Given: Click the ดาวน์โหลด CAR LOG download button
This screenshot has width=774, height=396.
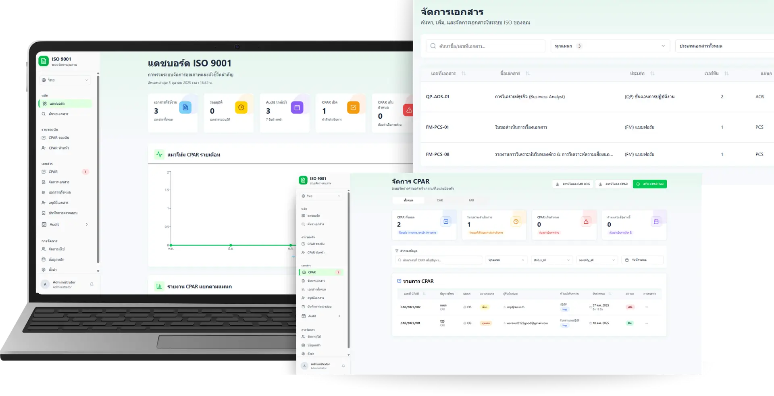Looking at the screenshot, I should tap(572, 184).
